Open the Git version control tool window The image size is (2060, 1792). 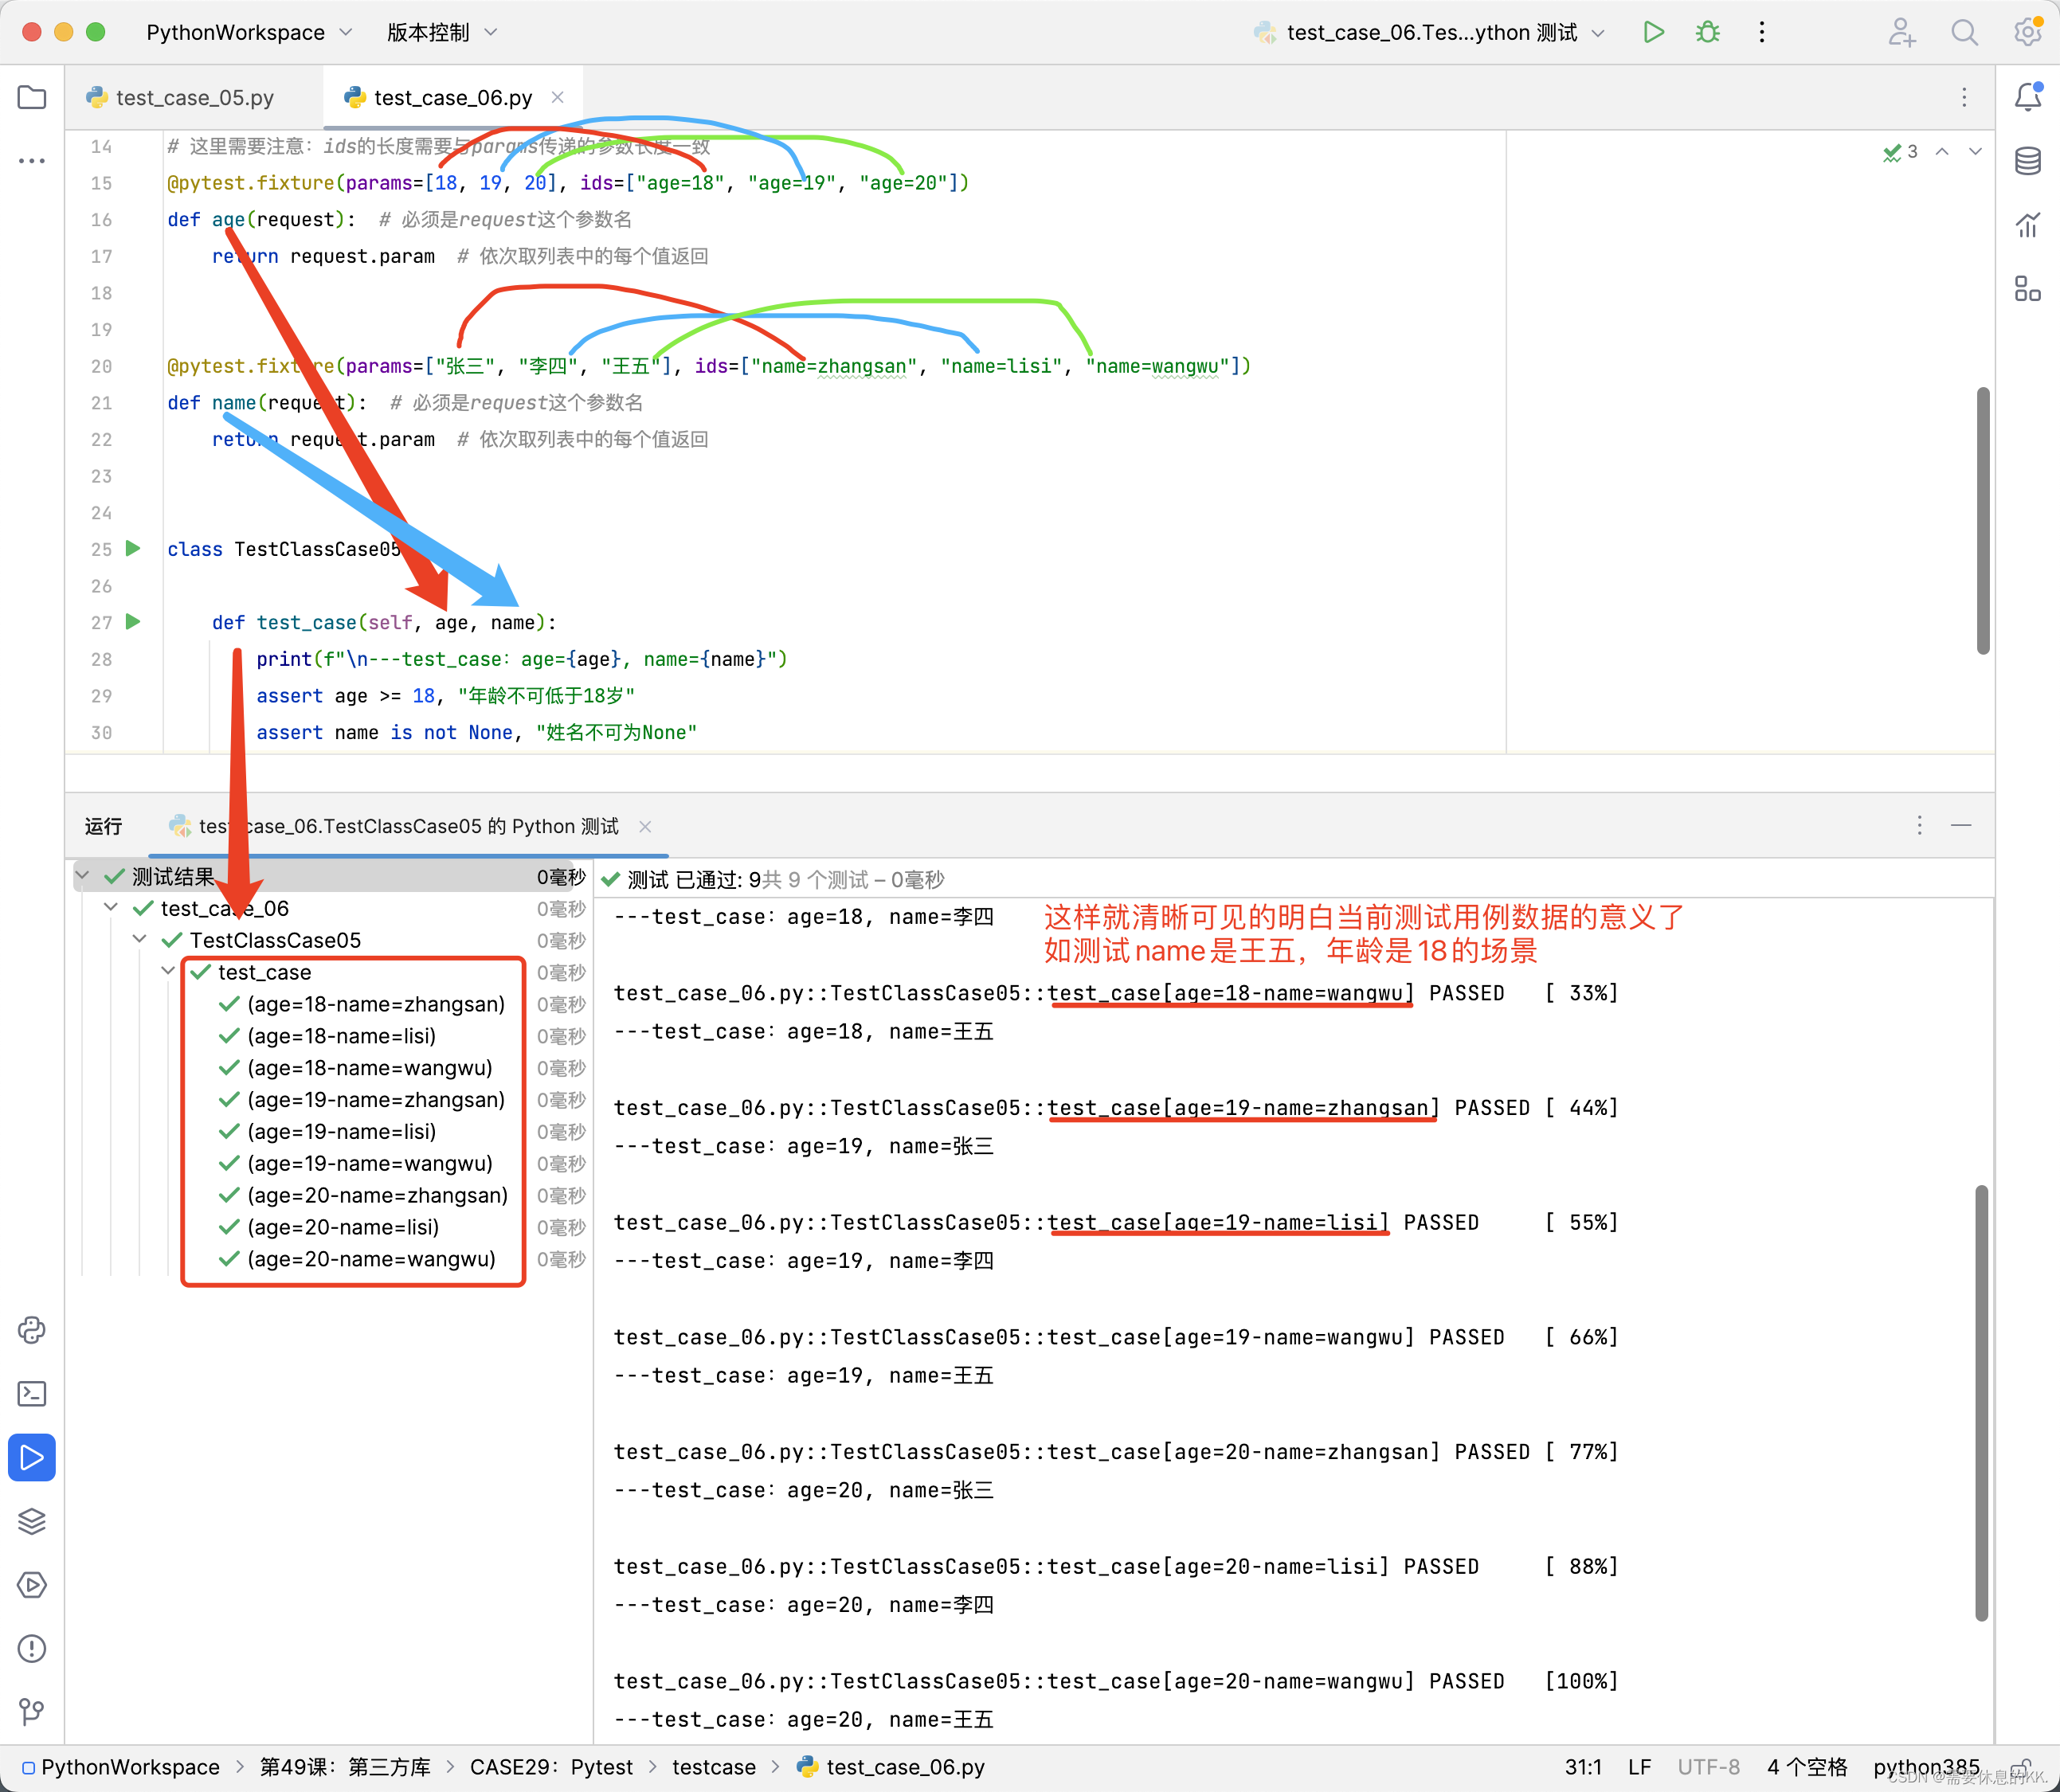click(32, 1711)
